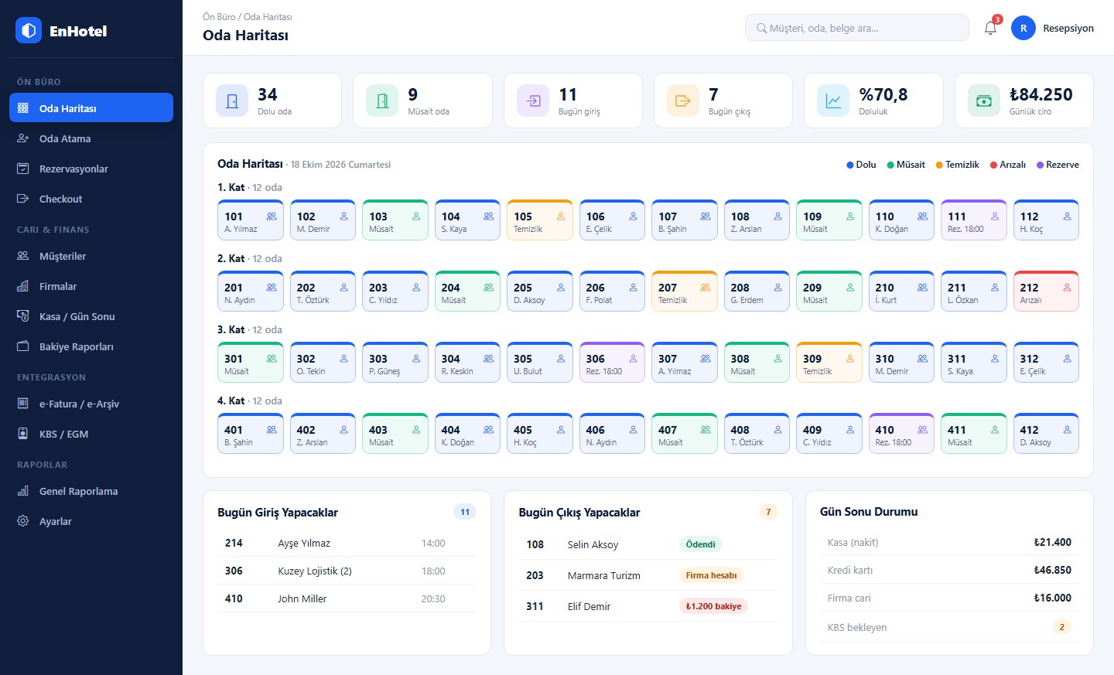This screenshot has width=1114, height=675.
Task: Click the Bakiye Raporları icon
Action: click(x=23, y=346)
